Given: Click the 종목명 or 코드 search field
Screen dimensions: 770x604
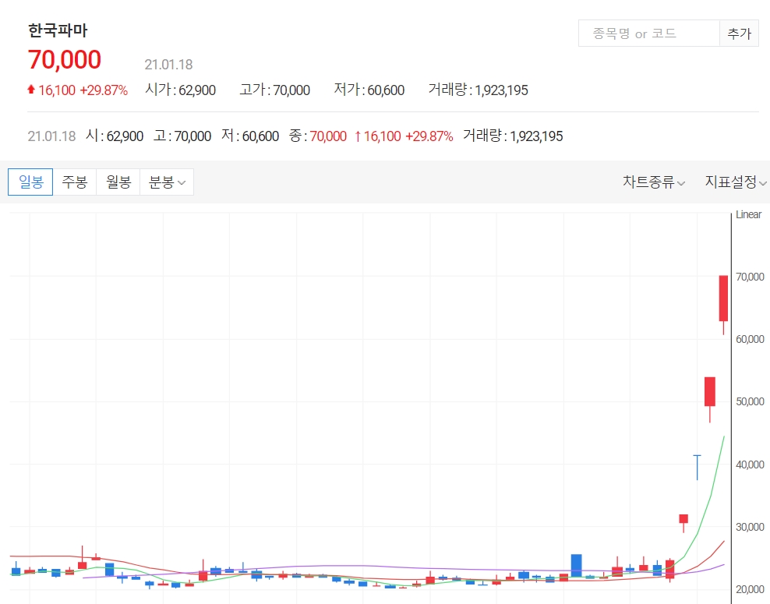Looking at the screenshot, I should pyautogui.click(x=648, y=34).
